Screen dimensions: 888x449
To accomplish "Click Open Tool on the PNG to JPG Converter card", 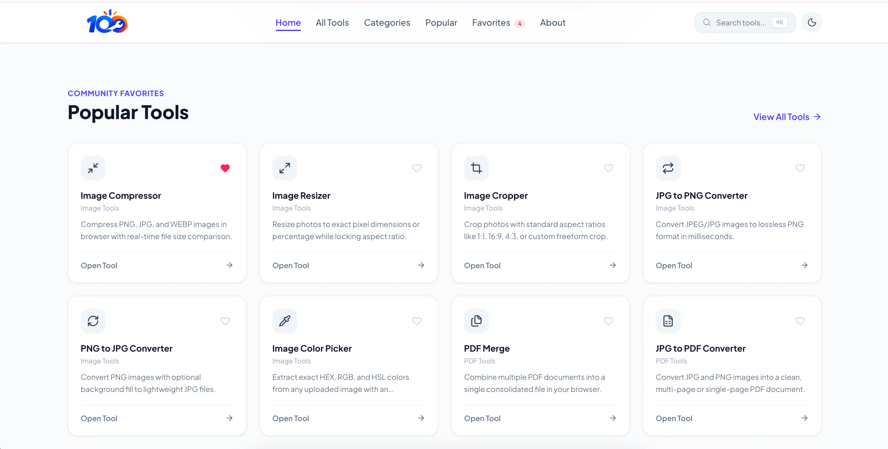I will coord(99,418).
